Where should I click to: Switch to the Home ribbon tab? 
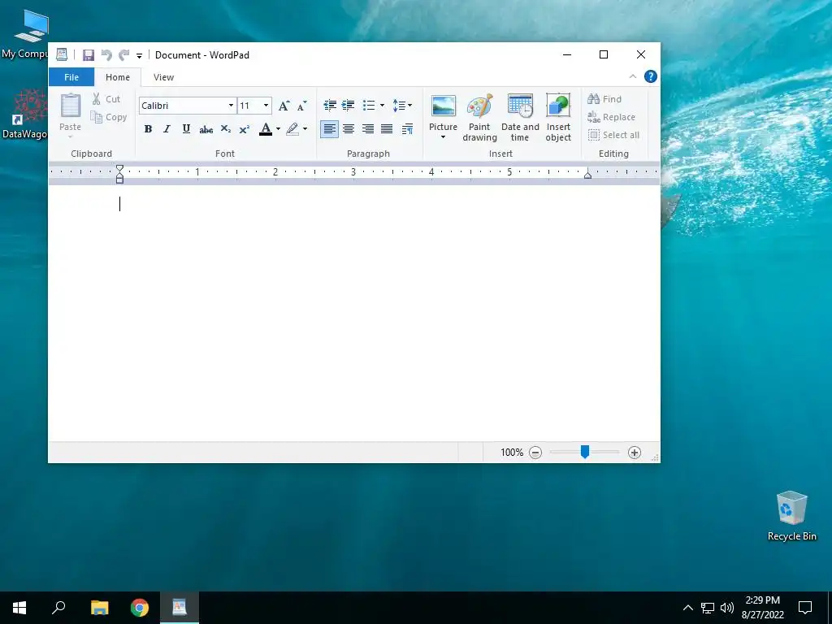point(118,77)
